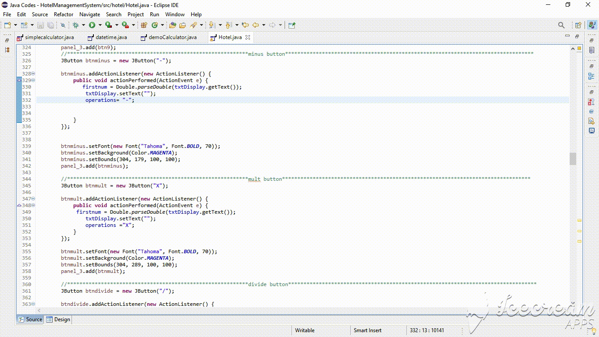Open the New file dropdown arrow

pos(16,25)
